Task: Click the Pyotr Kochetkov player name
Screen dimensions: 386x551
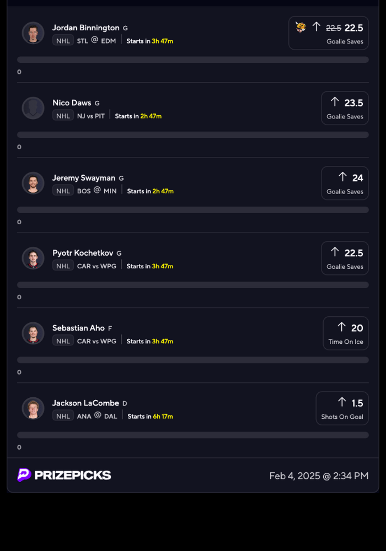Action: point(83,253)
